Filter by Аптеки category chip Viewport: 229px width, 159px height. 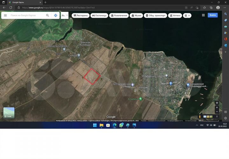pyautogui.click(x=175, y=15)
